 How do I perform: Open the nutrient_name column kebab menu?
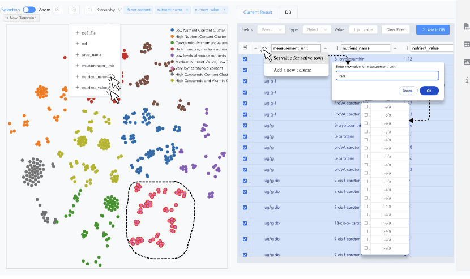point(337,48)
